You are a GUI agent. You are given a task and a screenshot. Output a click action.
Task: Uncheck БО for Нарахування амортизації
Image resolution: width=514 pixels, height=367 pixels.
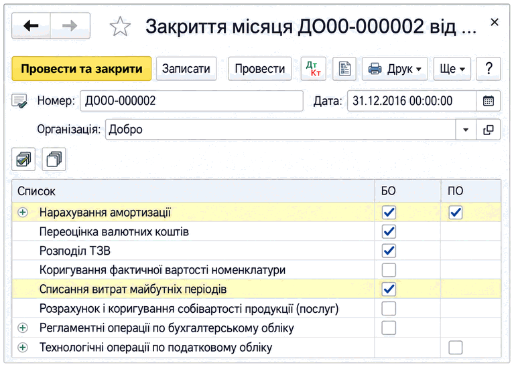point(389,213)
